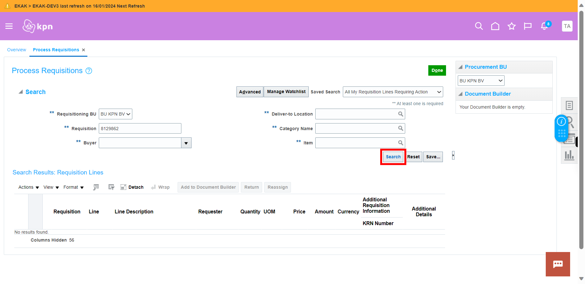
Task: Collapse the Procurement BU panel
Action: click(461, 67)
